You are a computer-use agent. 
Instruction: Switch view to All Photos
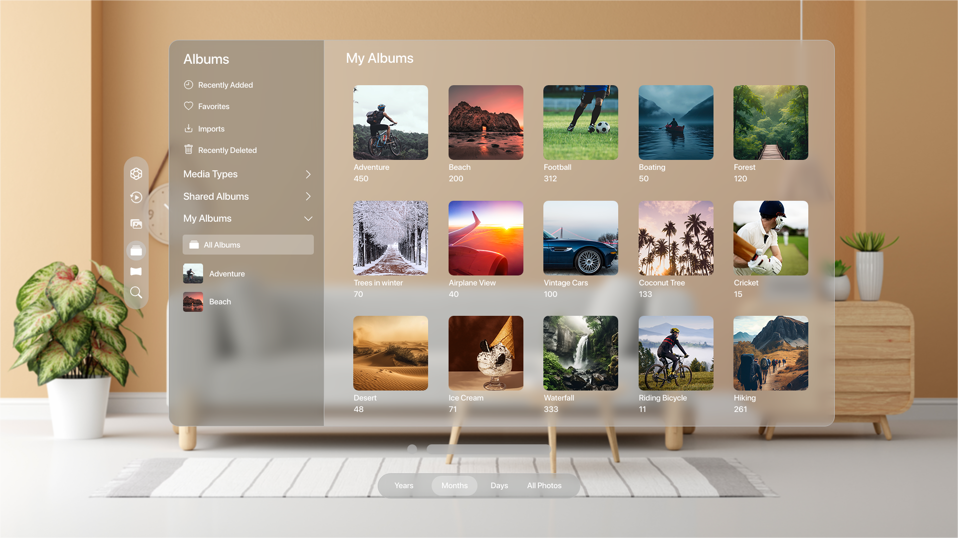pos(544,486)
